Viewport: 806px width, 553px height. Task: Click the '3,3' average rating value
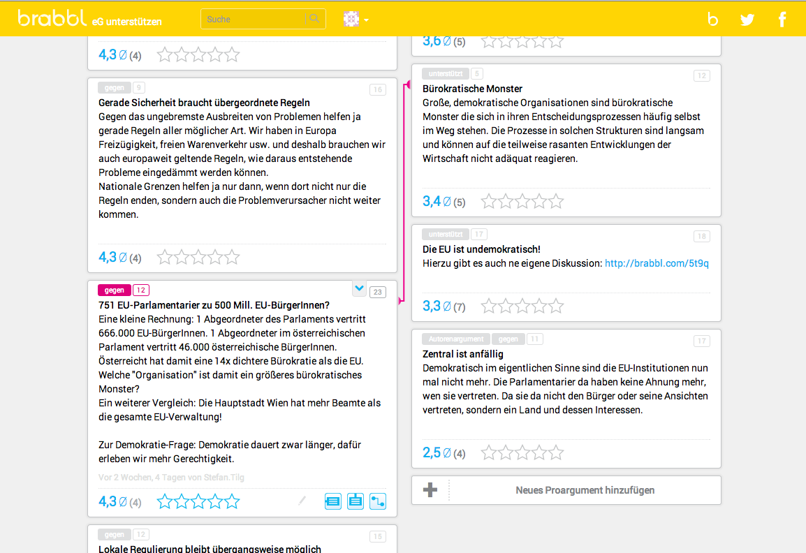(x=431, y=307)
